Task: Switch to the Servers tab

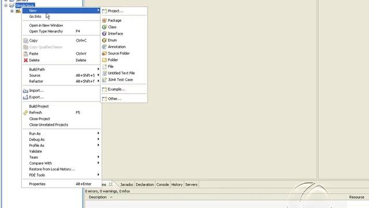Action: [x=191, y=185]
